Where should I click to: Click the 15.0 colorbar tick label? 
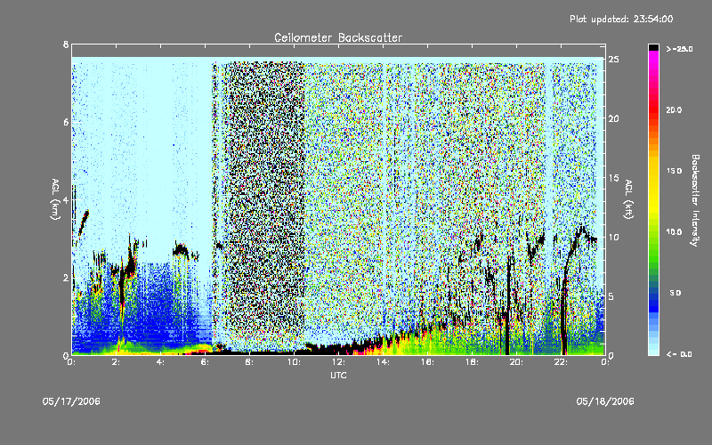coord(674,171)
